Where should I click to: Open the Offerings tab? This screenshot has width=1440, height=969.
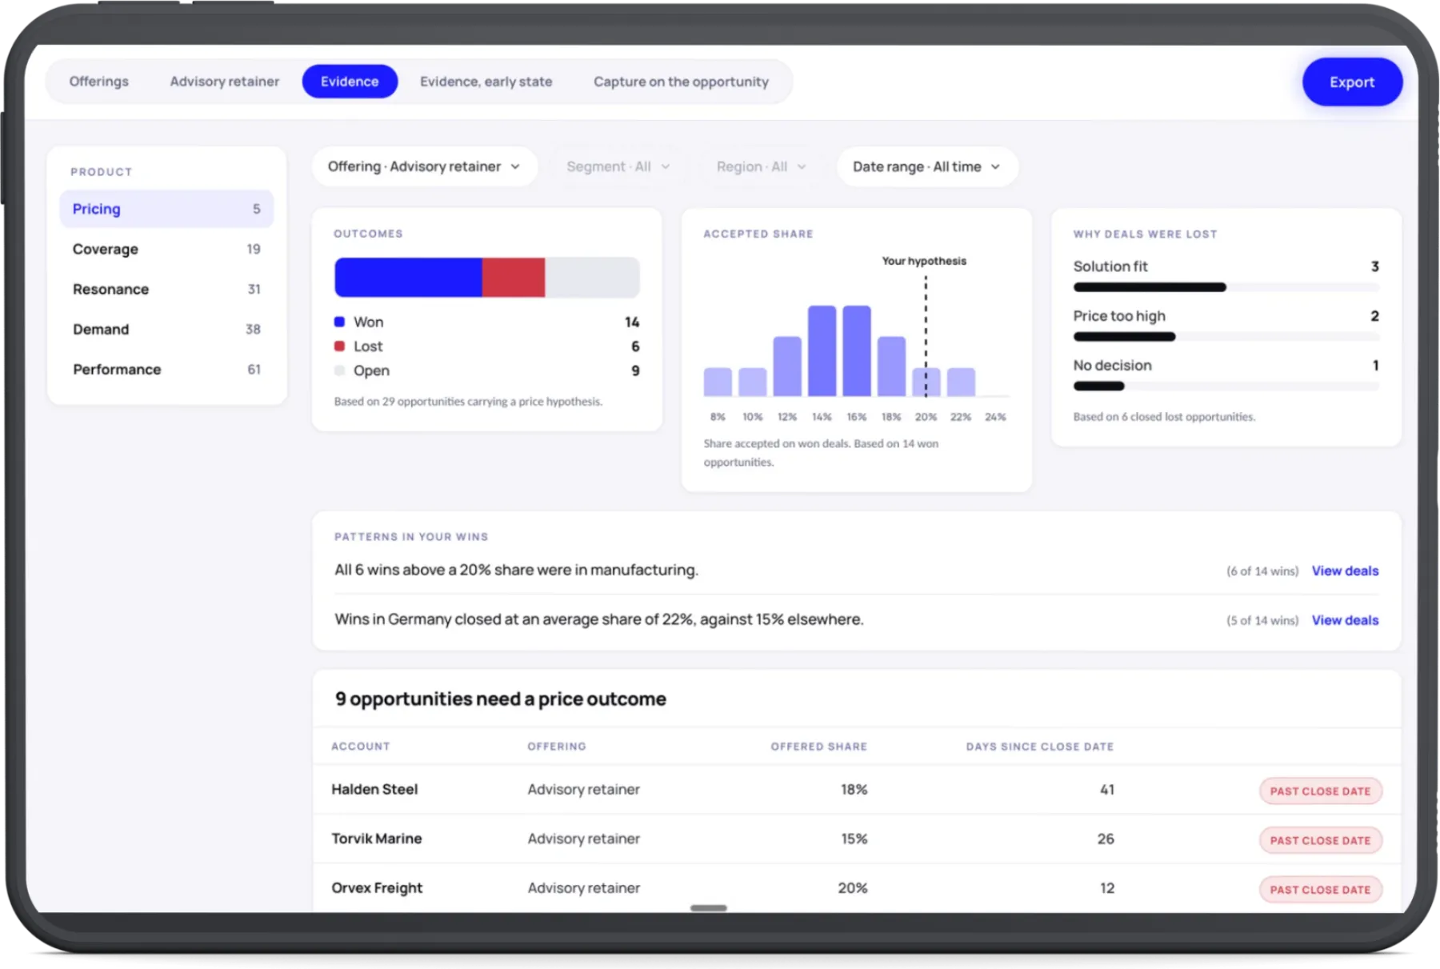click(x=98, y=82)
